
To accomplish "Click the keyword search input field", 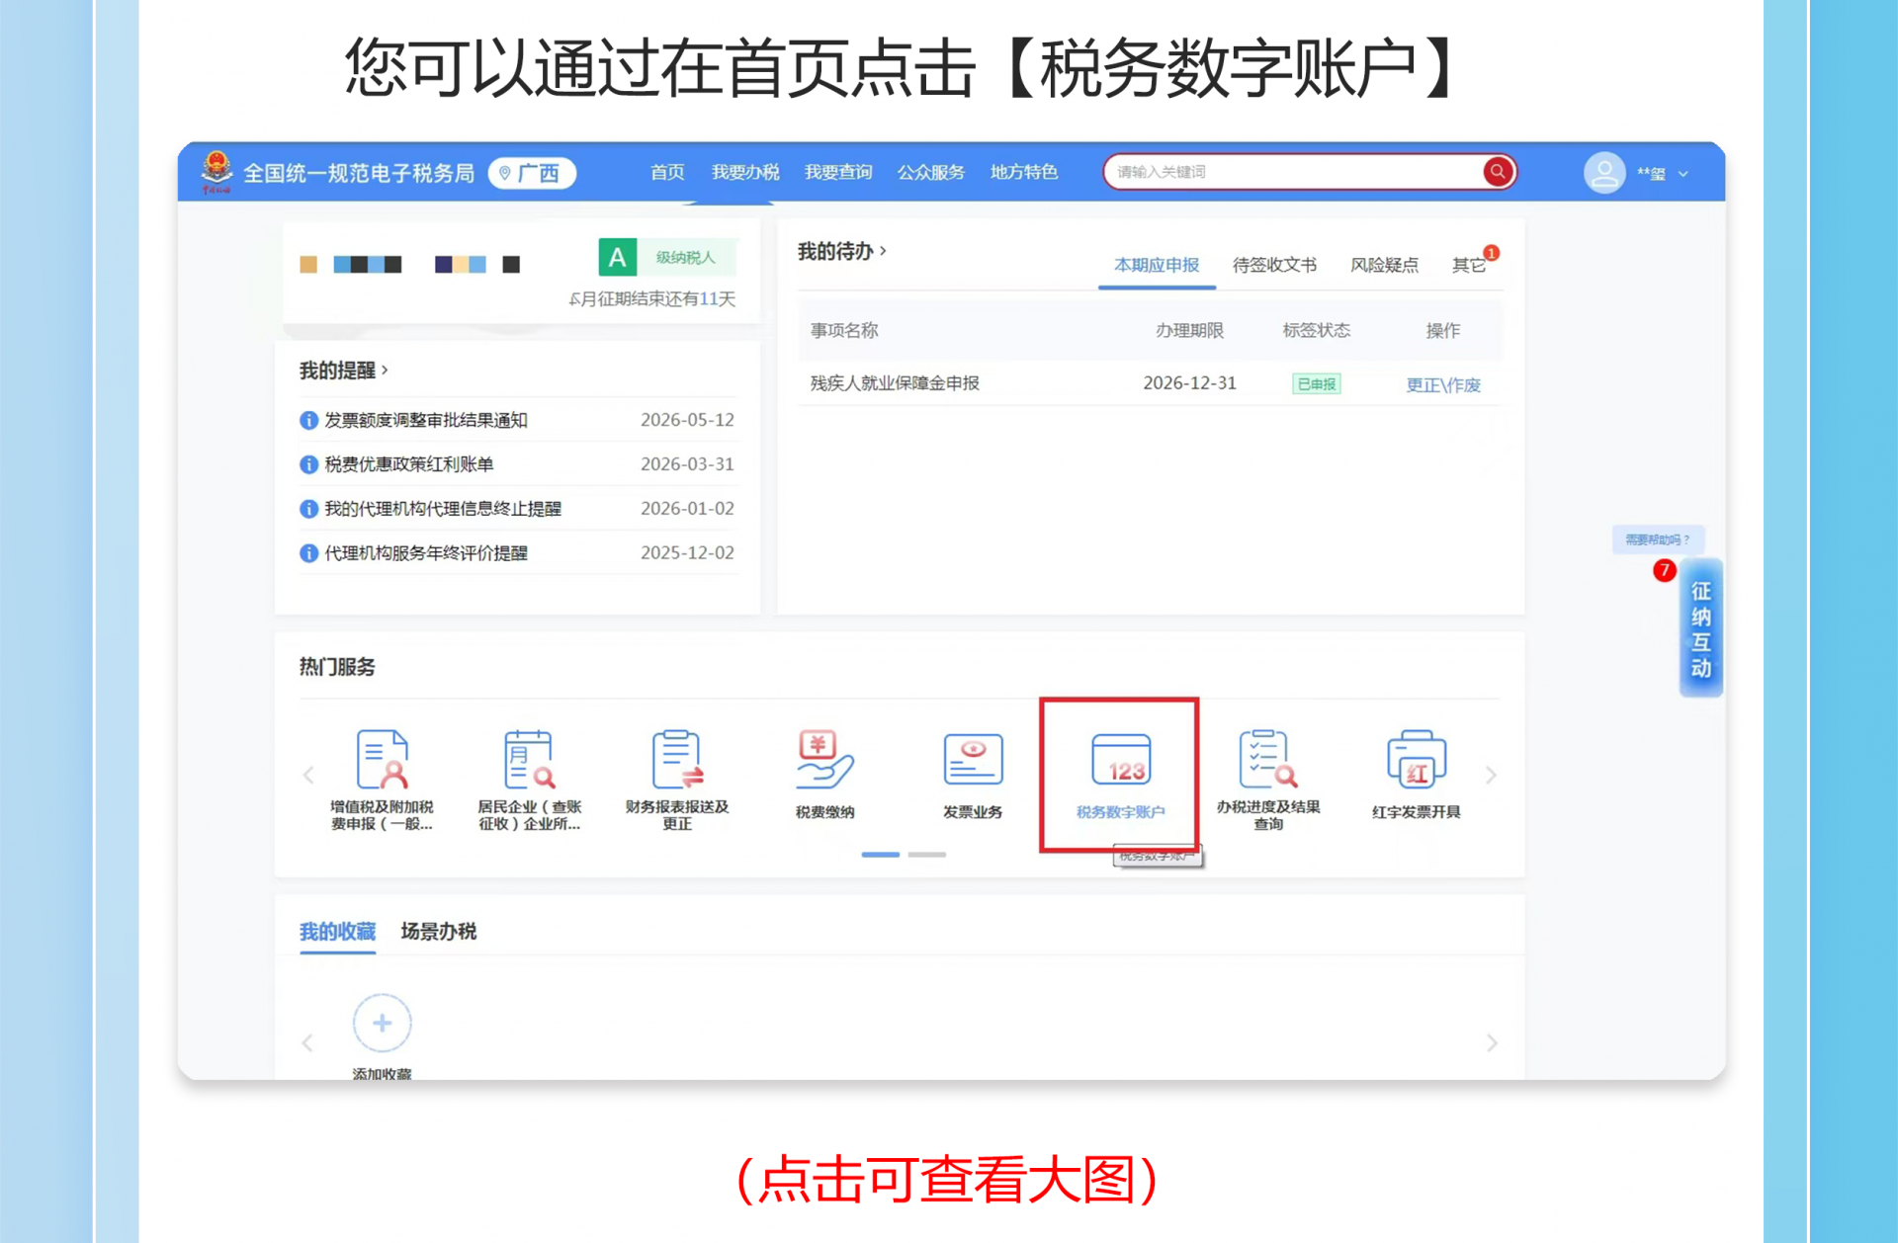I will click(x=1295, y=172).
